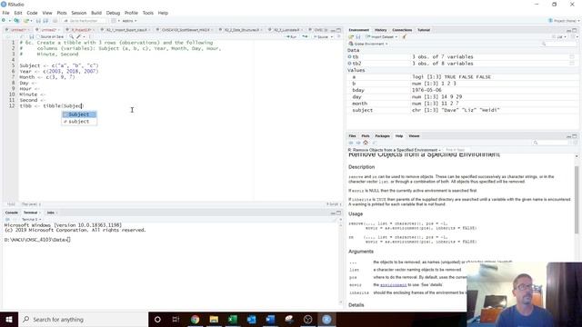Clear workspace broom icon in Environment pane

[x=404, y=36]
